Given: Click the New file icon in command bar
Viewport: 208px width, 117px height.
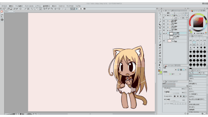Looking at the screenshot, I should coord(6,9).
